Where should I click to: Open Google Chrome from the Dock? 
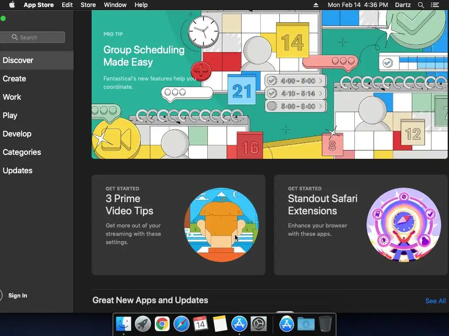(x=162, y=324)
